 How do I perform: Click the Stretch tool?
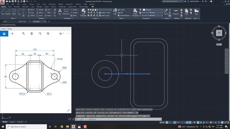tap(31, 15)
